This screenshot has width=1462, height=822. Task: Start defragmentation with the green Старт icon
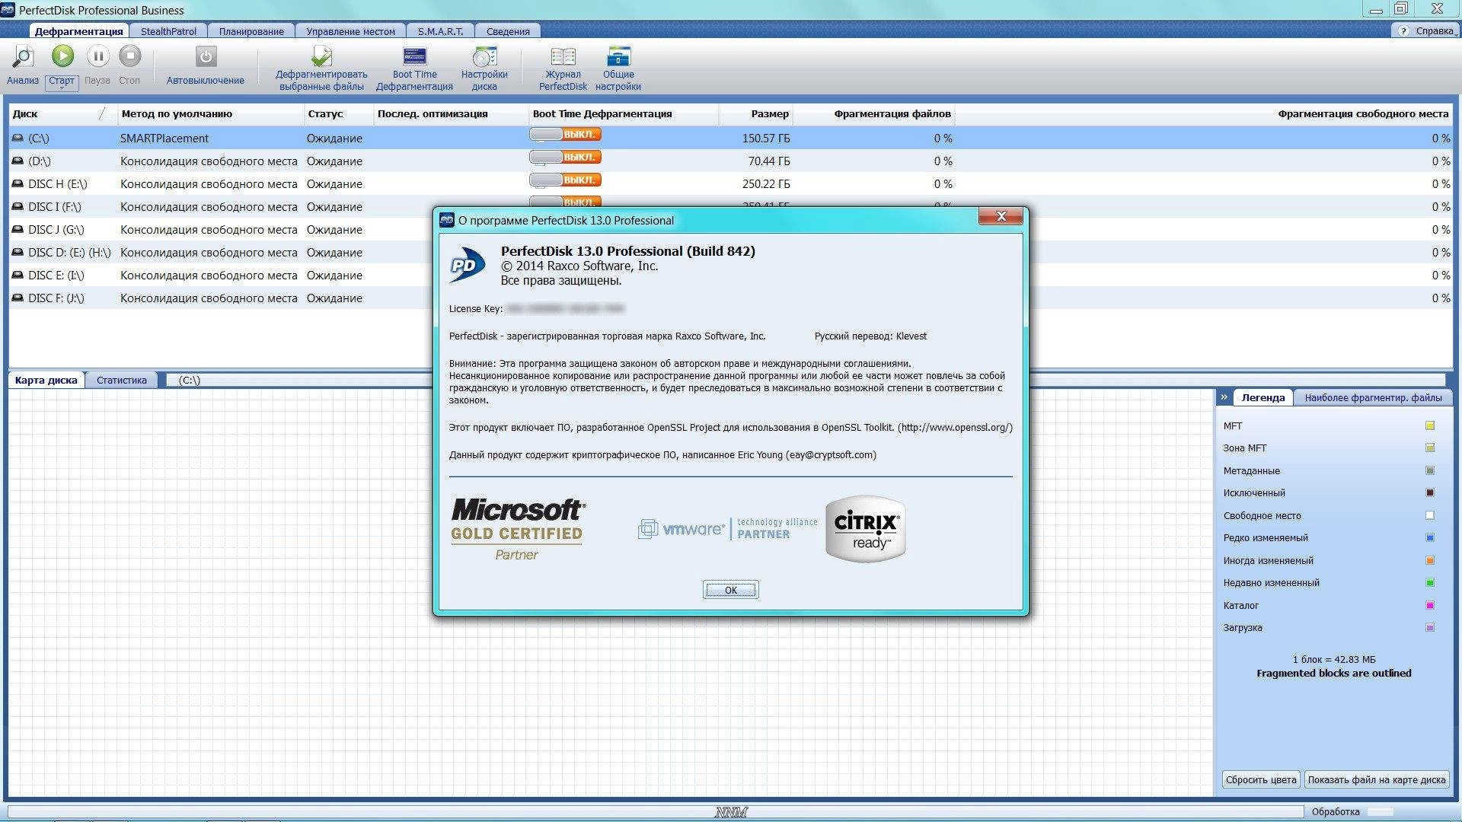(x=62, y=56)
